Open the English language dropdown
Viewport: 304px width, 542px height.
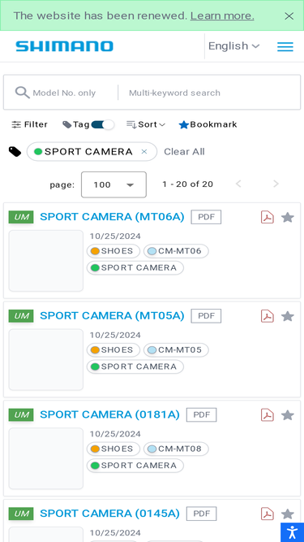coord(233,46)
